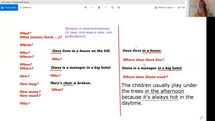This screenshot has height=121, width=215.
Task: Click sentence 'Diana is a manager in a big hotel.' left of divider
Action: [x=81, y=68]
